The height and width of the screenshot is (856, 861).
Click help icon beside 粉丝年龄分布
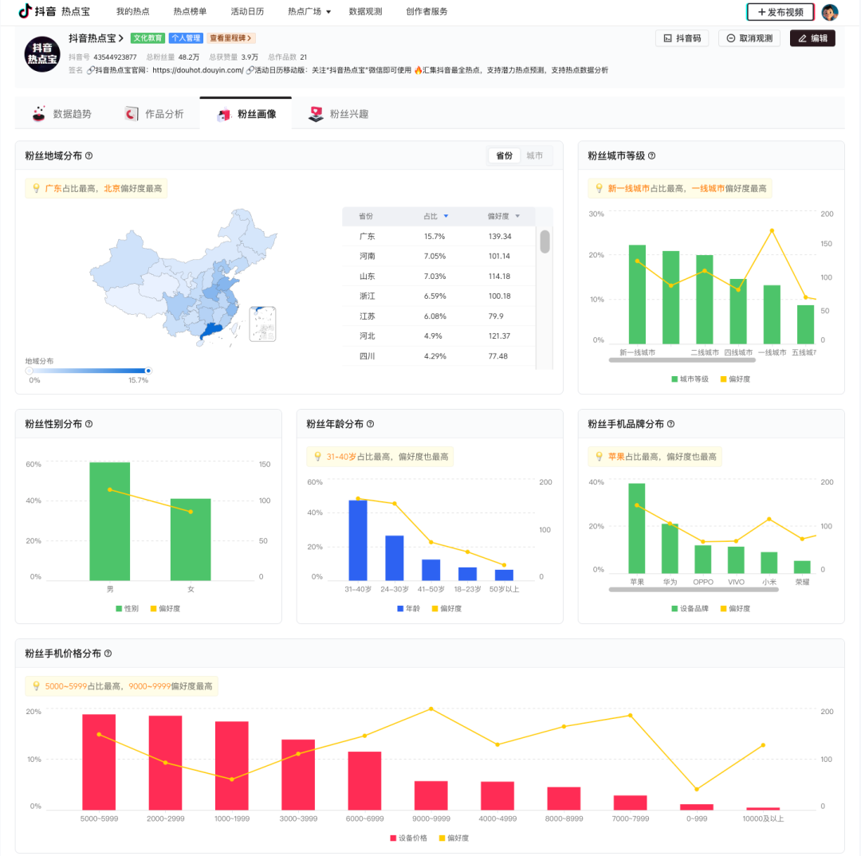coord(370,424)
